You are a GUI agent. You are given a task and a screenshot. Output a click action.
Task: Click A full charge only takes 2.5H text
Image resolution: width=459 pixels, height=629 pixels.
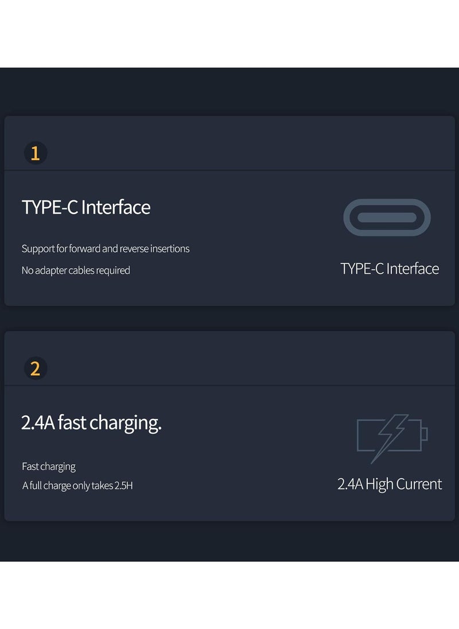(x=77, y=486)
